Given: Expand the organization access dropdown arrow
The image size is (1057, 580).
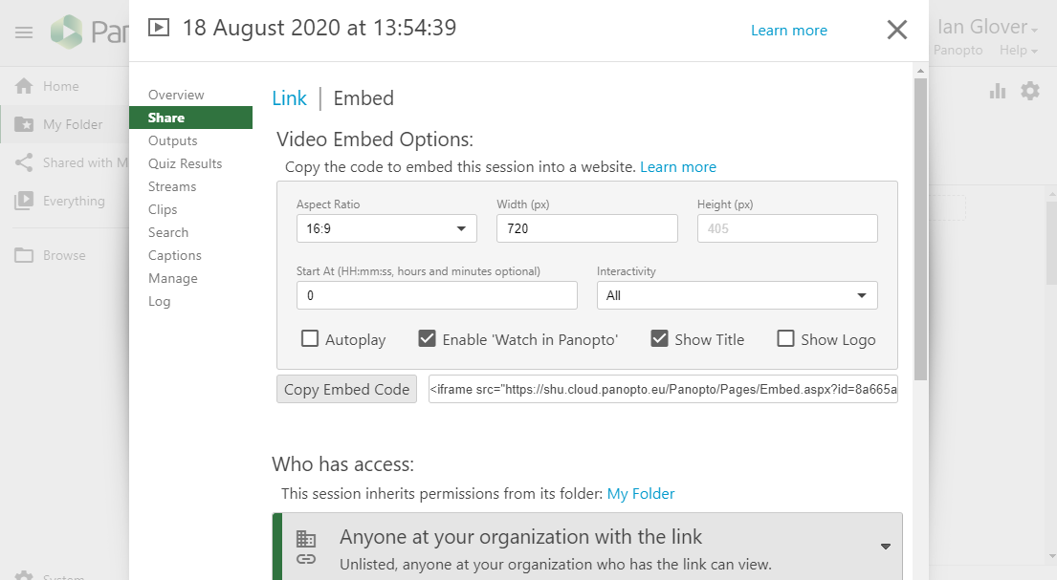Looking at the screenshot, I should 885,547.
